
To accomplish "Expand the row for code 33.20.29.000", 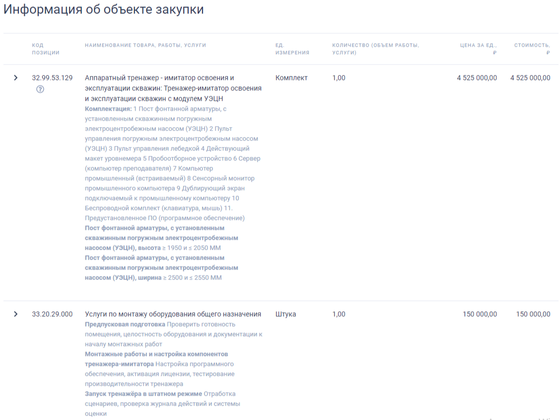I will tap(16, 314).
